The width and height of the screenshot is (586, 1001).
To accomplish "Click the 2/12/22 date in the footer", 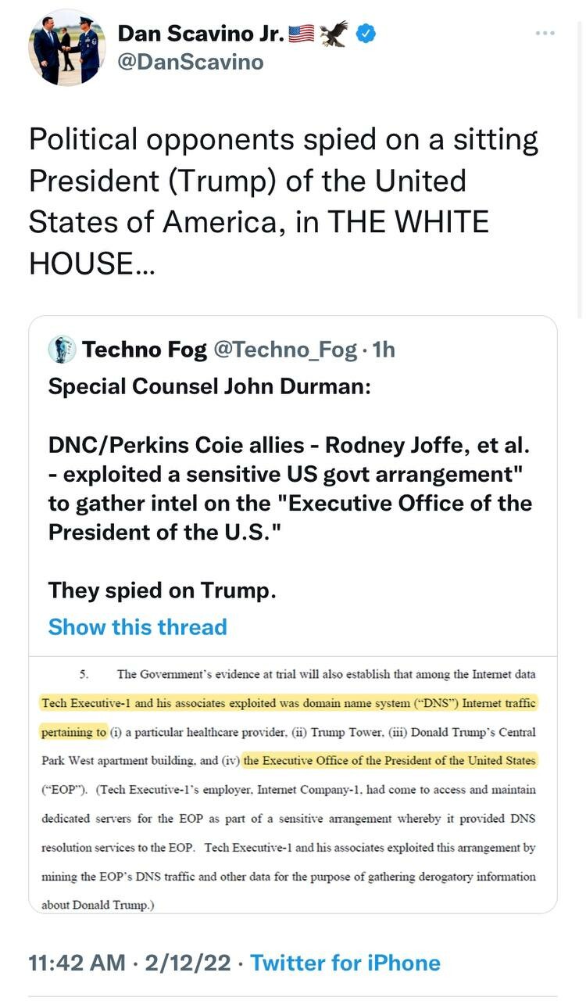I will click(x=188, y=963).
